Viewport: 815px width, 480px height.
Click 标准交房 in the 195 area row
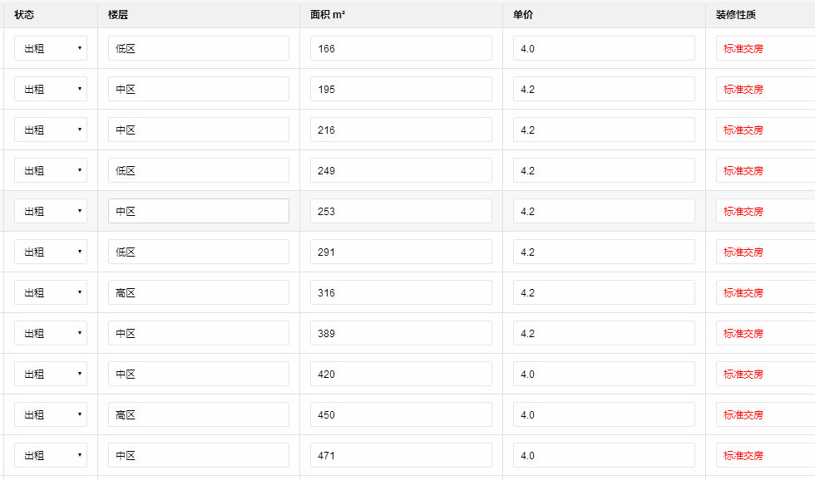[743, 90]
